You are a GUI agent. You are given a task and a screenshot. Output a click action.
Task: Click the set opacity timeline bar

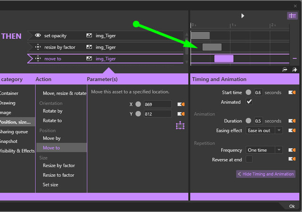[x=200, y=35]
